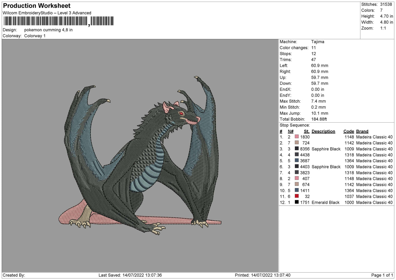The width and height of the screenshot is (396, 280).
Task: Click the St. column header
Action: point(306,131)
